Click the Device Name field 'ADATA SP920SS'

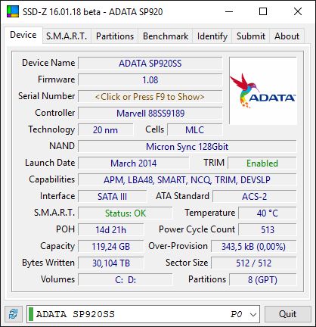[x=150, y=63]
